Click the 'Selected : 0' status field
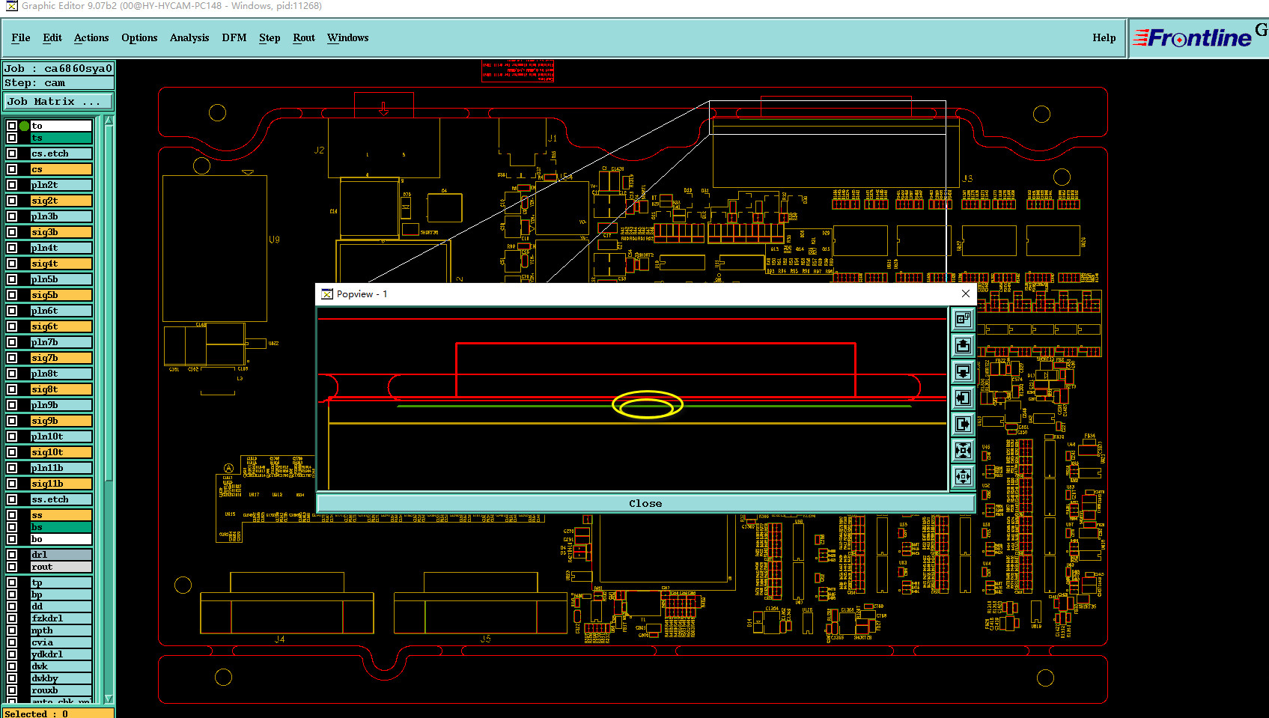The height and width of the screenshot is (718, 1269). click(x=59, y=714)
